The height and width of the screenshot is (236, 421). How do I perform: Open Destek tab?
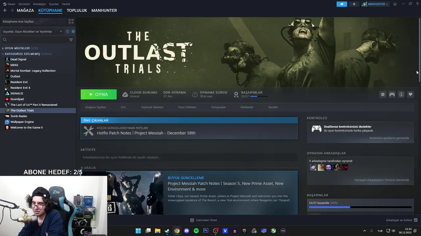coord(273,107)
